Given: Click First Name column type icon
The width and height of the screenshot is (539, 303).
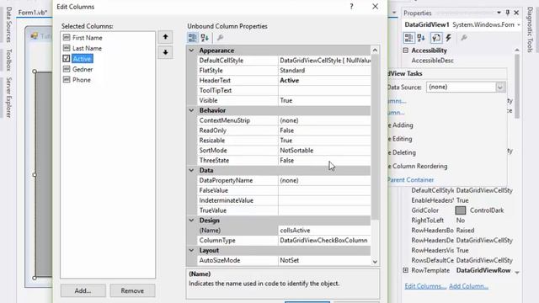Looking at the screenshot, I should (67, 37).
